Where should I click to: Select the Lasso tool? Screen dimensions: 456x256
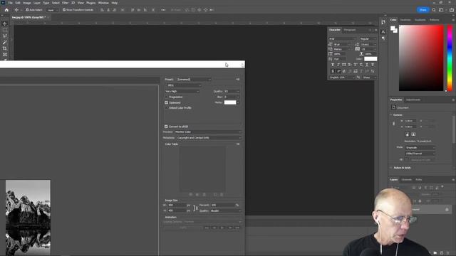pos(5,36)
